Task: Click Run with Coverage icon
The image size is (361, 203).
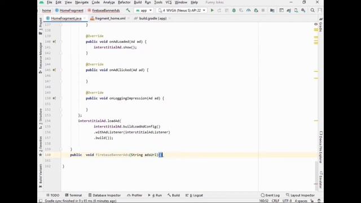Action: click(x=241, y=10)
